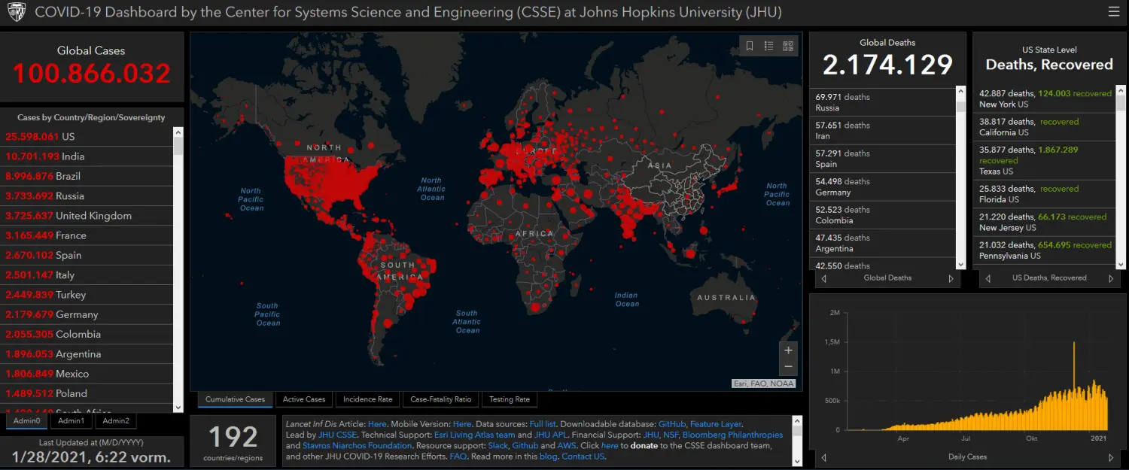Show previous chart before Daily Cases
Image resolution: width=1129 pixels, height=470 pixels.
pyautogui.click(x=824, y=457)
